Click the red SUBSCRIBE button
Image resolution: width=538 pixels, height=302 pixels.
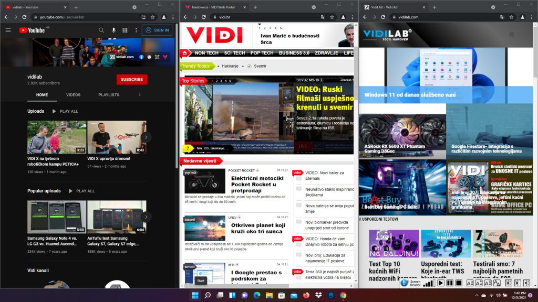132,79
